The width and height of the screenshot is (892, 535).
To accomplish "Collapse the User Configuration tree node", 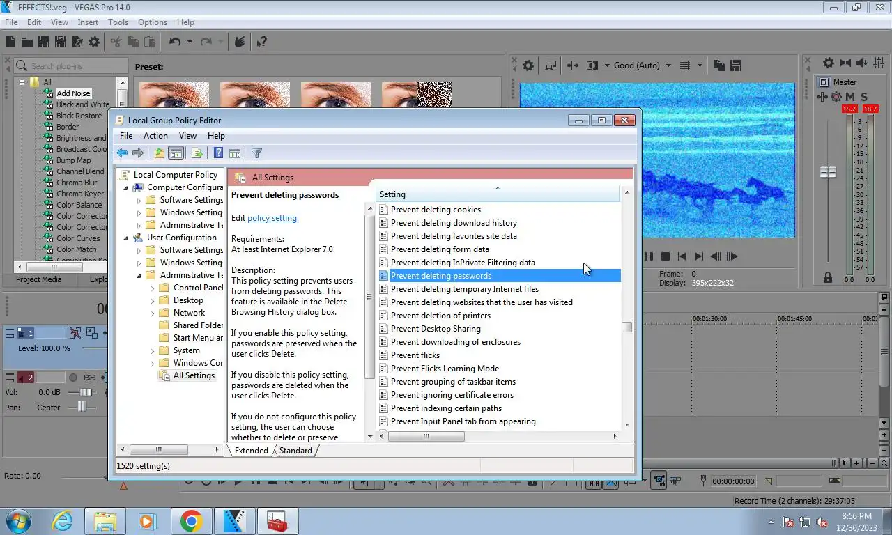I will [x=126, y=238].
